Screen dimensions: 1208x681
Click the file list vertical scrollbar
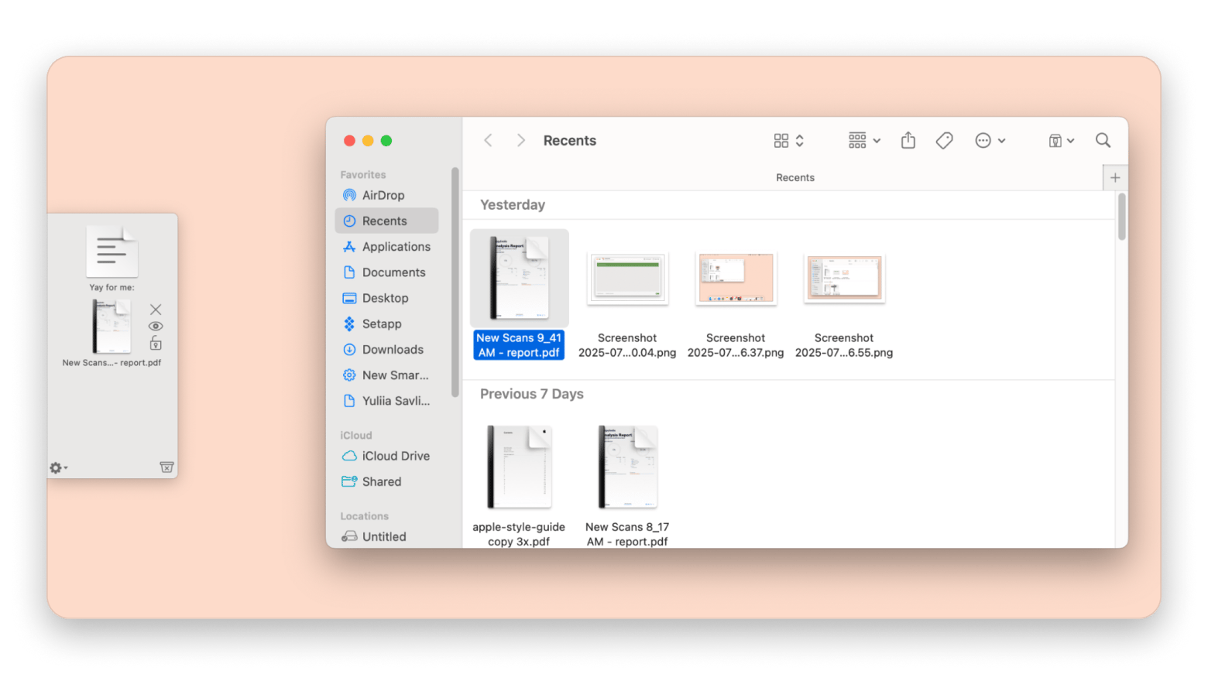1121,217
